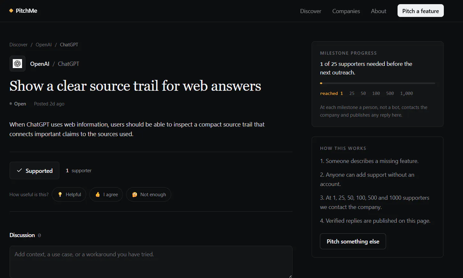Click the 500 milestone marker

pos(390,93)
